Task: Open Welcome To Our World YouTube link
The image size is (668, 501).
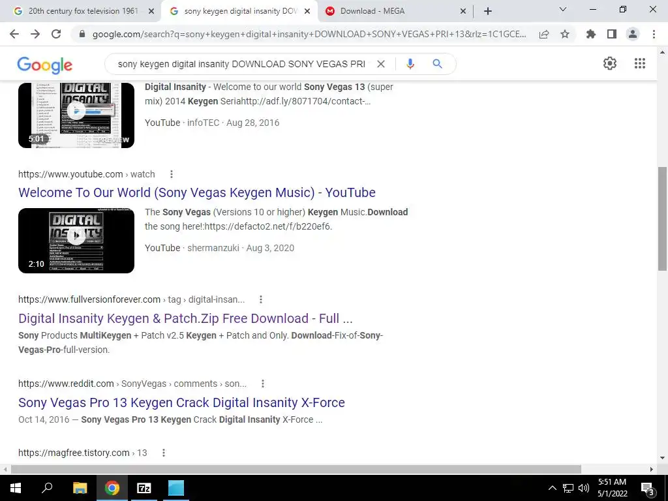Action: [x=197, y=192]
